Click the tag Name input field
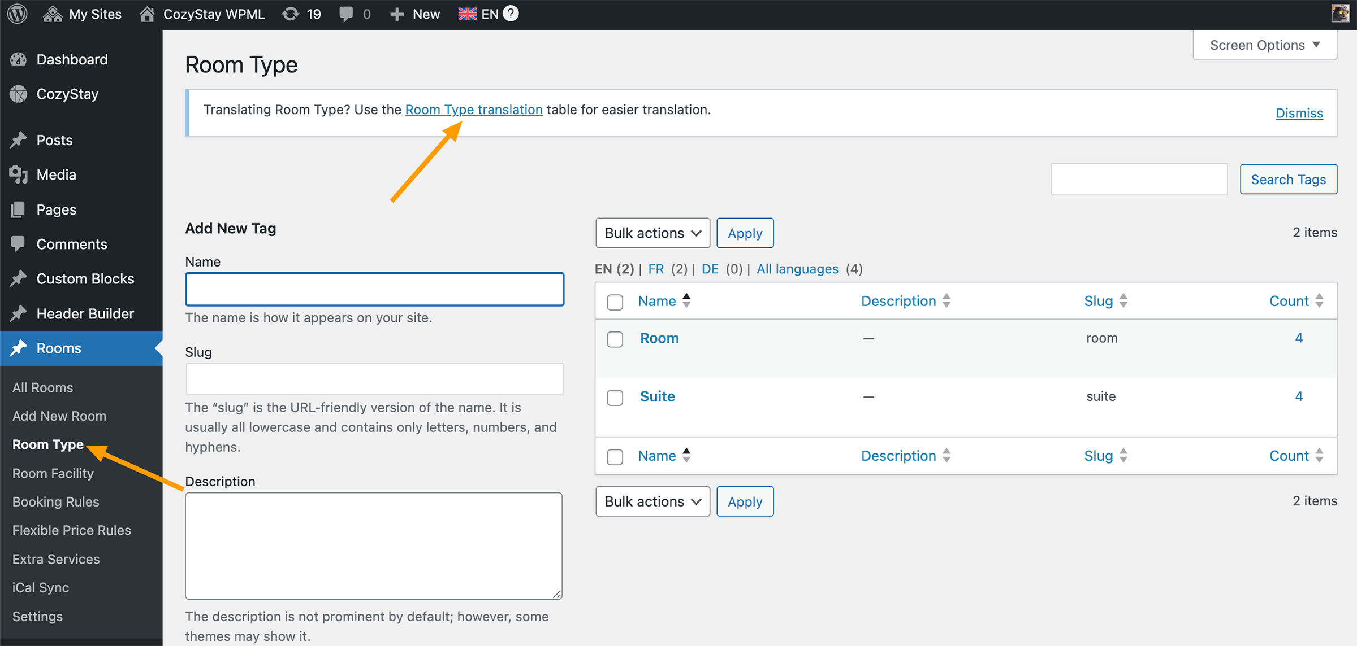Image resolution: width=1357 pixels, height=646 pixels. click(374, 289)
